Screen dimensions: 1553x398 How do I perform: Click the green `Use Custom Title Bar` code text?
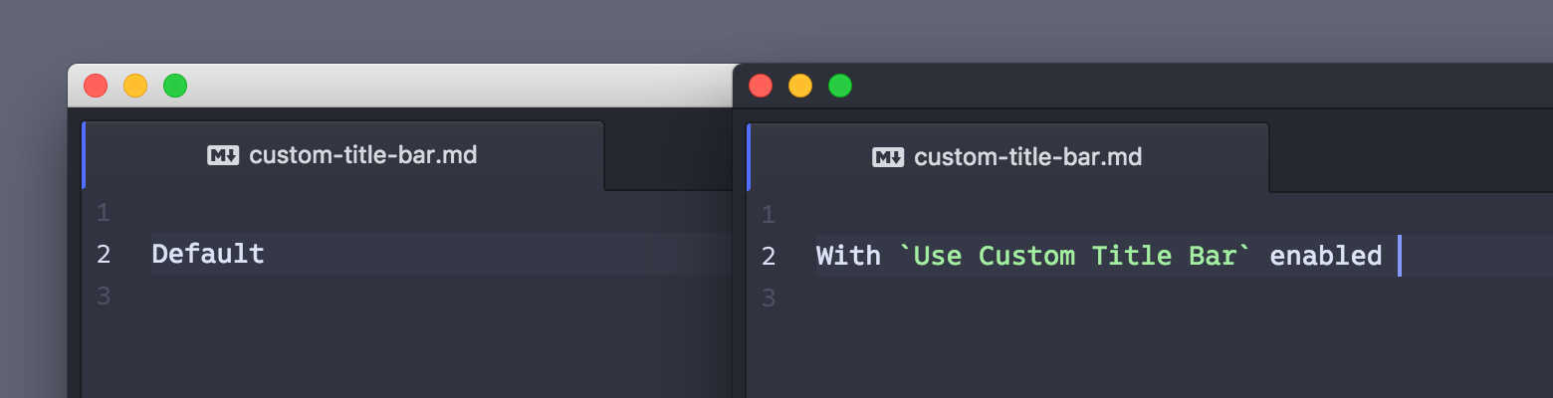1075,257
